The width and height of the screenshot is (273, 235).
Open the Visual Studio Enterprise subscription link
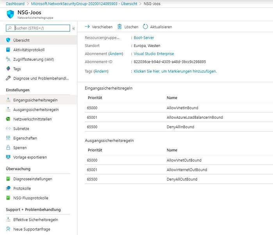[153, 54]
